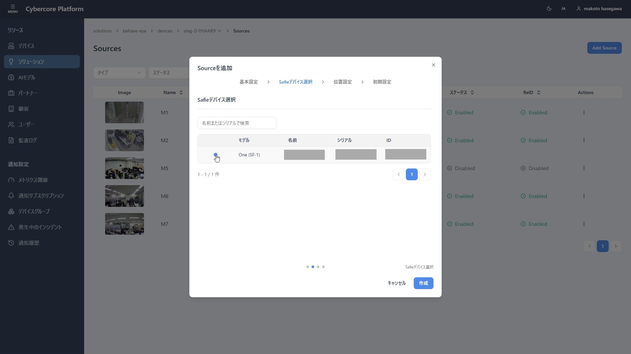Switch language with JA button
The image size is (631, 354).
(563, 9)
